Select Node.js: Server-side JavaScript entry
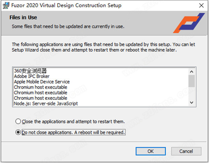Image resolution: width=209 pixels, height=163 pixels. point(46,103)
